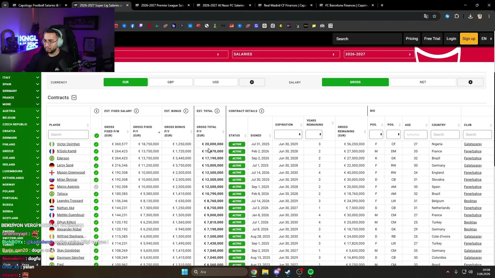The height and width of the screenshot is (278, 495).
Task: Open info icon beside Est. Total
Action: 217,111
